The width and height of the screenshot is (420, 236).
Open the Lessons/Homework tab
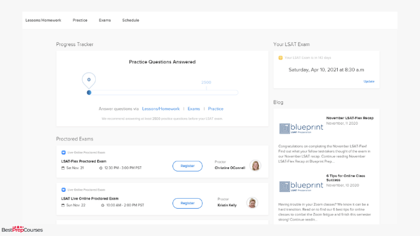(x=43, y=20)
